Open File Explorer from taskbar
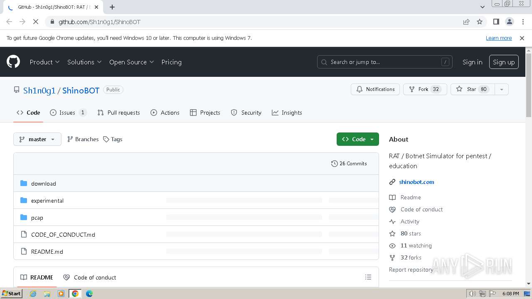The height and width of the screenshot is (299, 532). (47, 294)
